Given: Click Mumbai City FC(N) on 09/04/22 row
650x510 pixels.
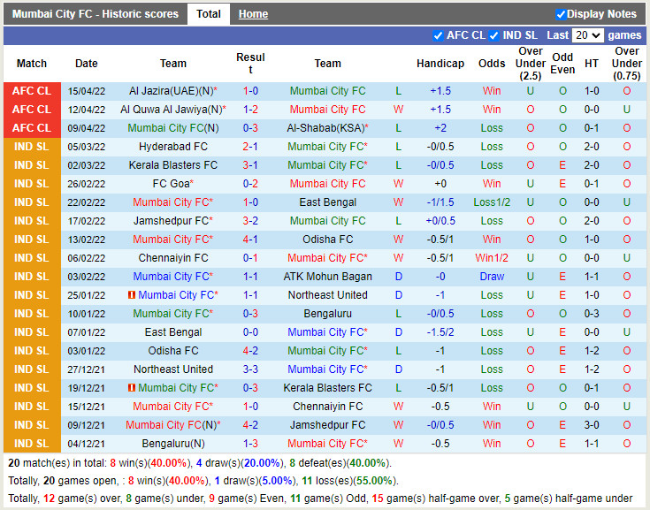Looking at the screenshot, I should (173, 128).
